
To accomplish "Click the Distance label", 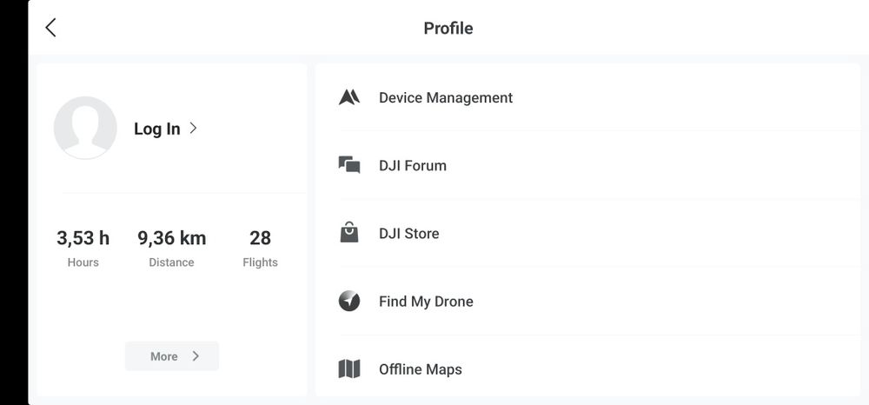I will pos(172,262).
